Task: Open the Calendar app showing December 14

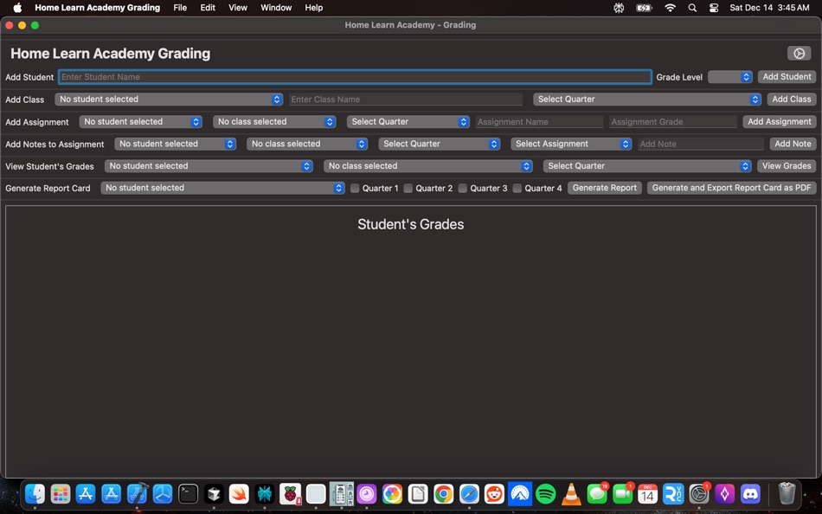Action: [x=646, y=494]
